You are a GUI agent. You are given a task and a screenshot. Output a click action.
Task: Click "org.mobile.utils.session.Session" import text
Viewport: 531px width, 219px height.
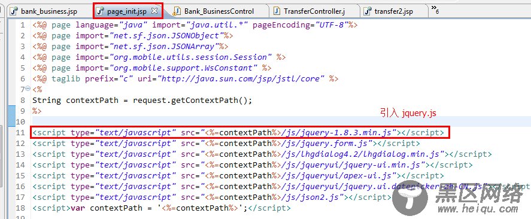click(x=190, y=57)
